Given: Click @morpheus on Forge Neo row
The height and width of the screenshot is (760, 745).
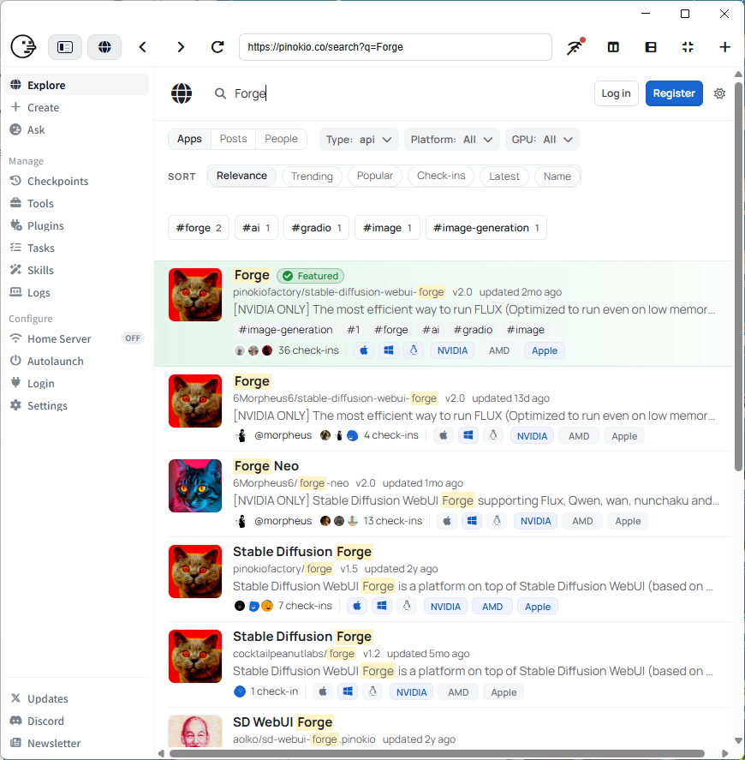Looking at the screenshot, I should (x=283, y=521).
